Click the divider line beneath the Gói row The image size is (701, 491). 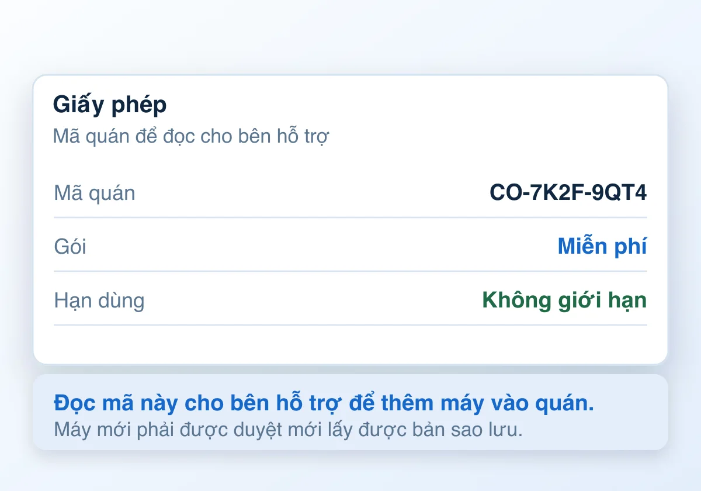point(350,271)
